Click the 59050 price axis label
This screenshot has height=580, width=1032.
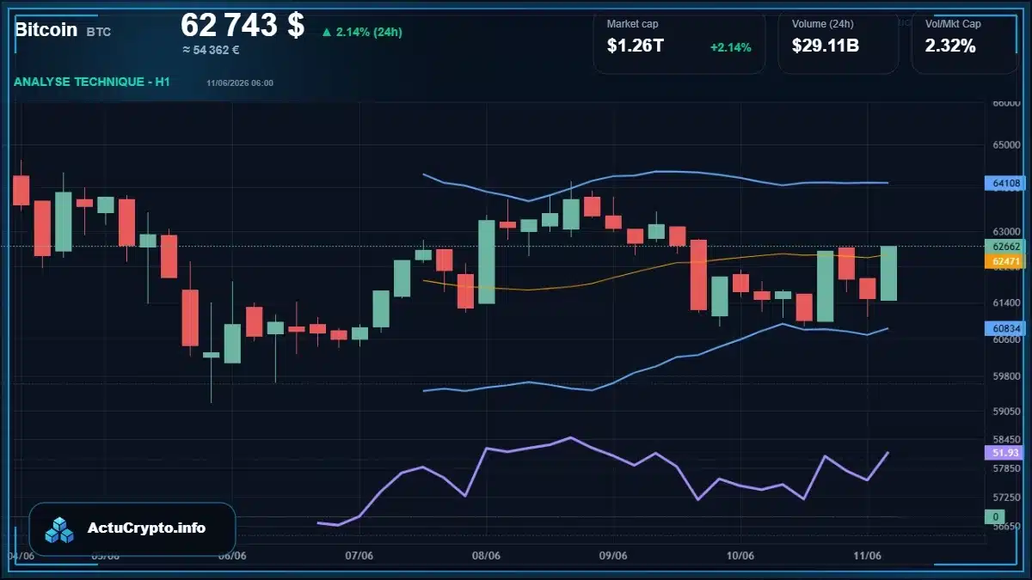click(x=1005, y=412)
